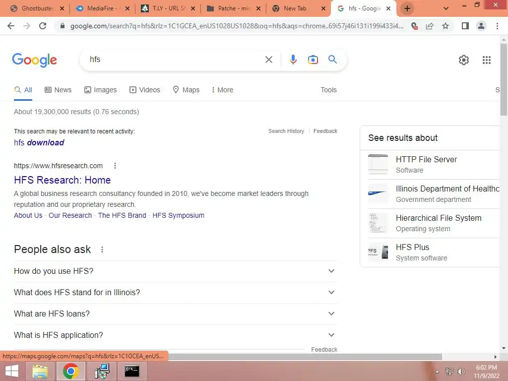
Task: Open Chrome from the taskbar
Action: pyautogui.click(x=71, y=371)
